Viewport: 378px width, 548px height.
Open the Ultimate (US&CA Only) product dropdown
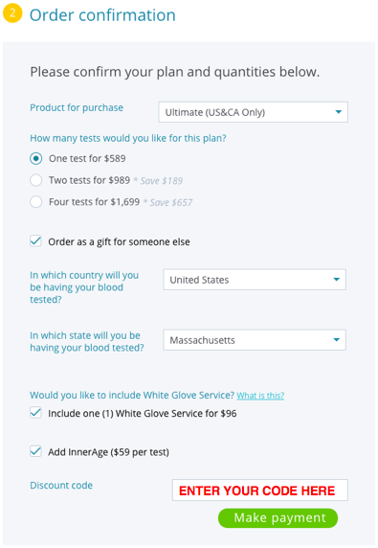[253, 112]
